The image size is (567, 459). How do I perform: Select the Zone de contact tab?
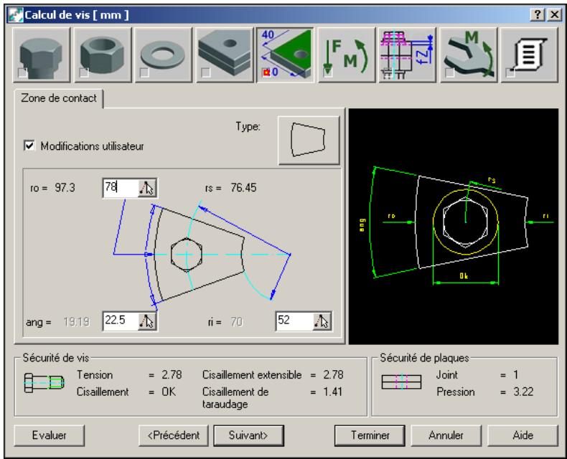(59, 98)
